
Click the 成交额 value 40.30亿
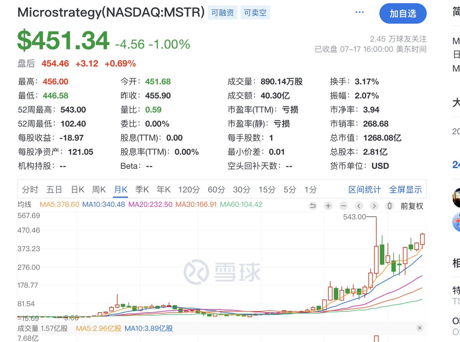pyautogui.click(x=276, y=96)
